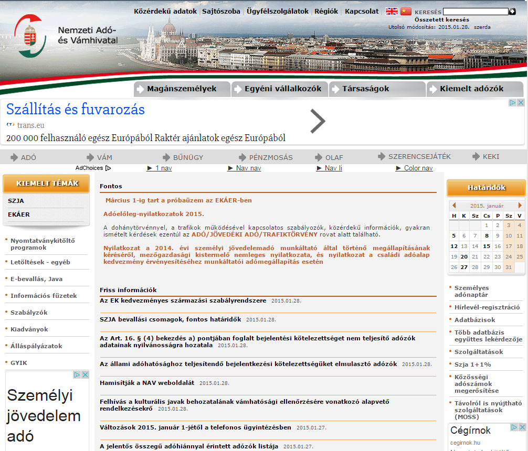The image size is (528, 451).
Task: Open the Társaságok tab
Action: point(366,89)
